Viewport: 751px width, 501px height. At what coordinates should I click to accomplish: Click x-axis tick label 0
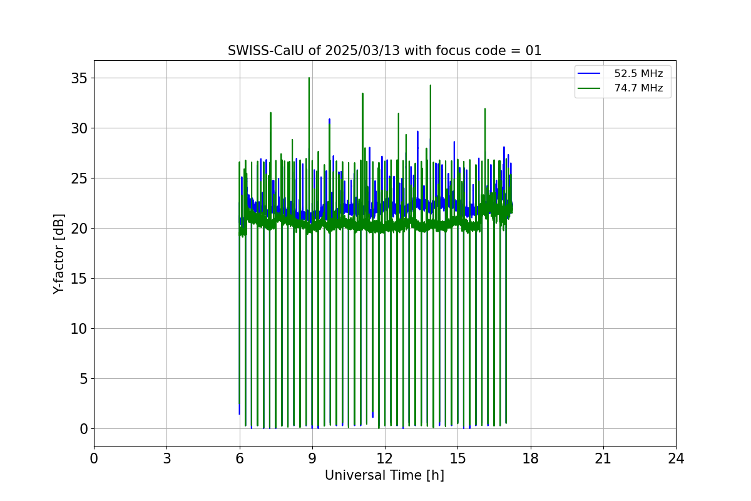point(94,459)
